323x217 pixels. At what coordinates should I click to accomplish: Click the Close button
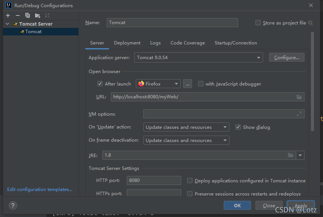tap(269, 205)
